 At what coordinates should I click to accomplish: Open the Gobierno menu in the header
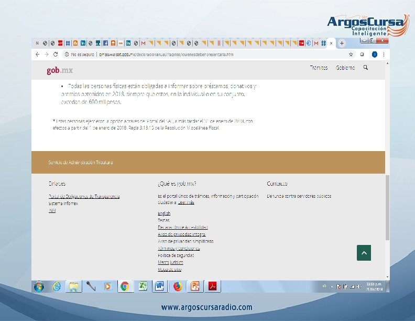[x=345, y=68]
